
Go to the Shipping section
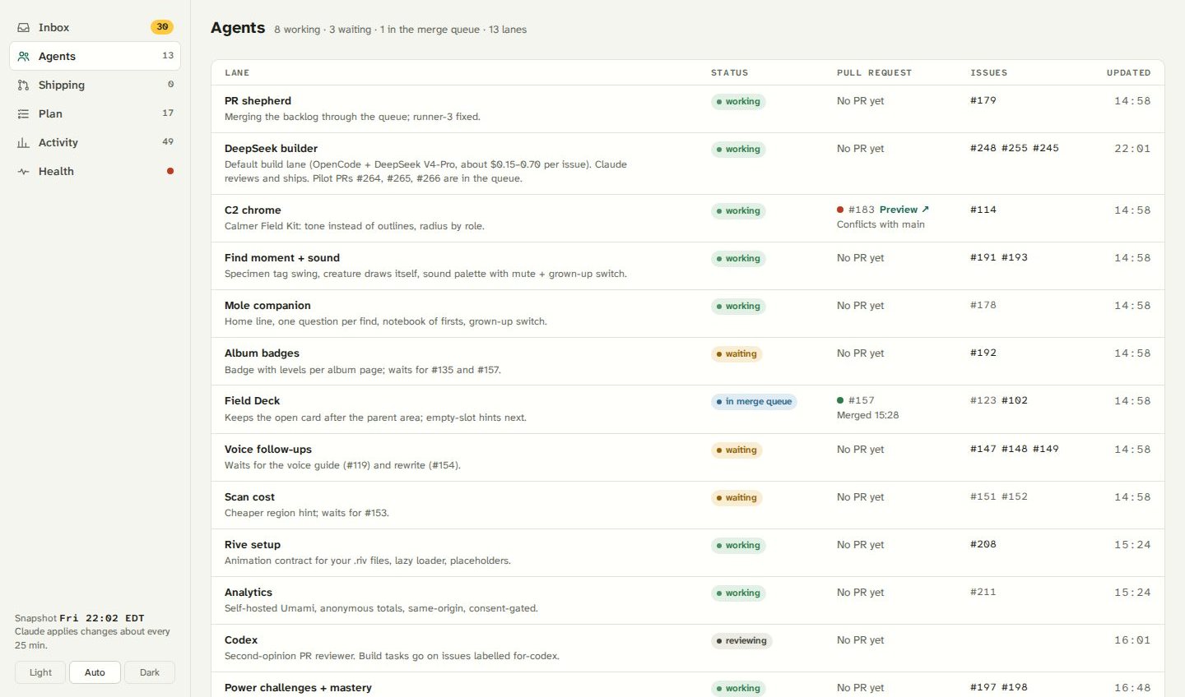95,85
